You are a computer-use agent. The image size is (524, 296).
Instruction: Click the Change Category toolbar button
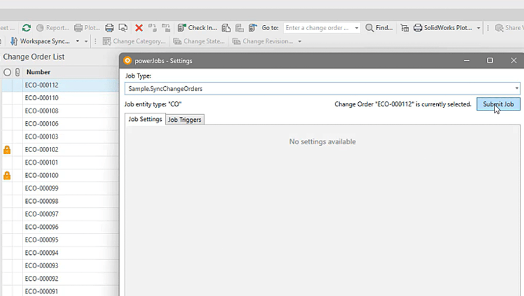134,41
